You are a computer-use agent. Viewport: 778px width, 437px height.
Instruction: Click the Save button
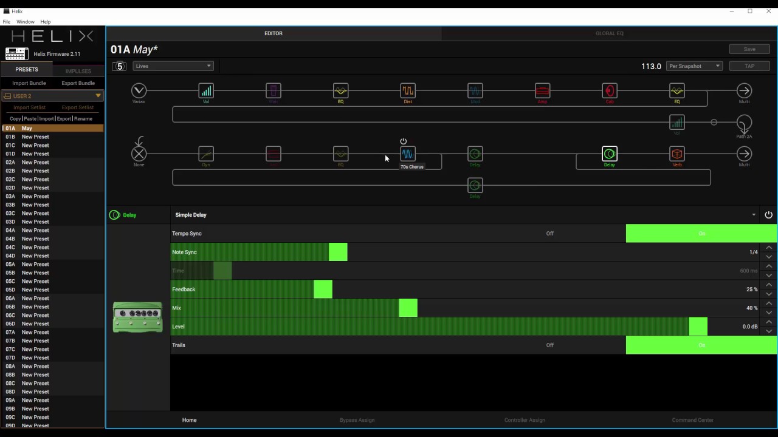(x=749, y=49)
